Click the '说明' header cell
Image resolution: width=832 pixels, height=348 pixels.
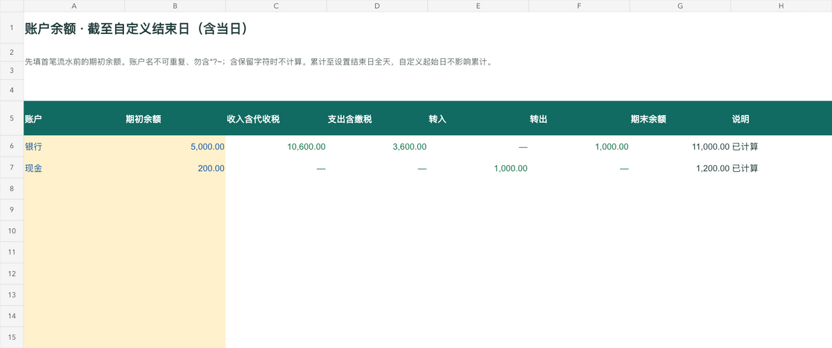point(781,119)
